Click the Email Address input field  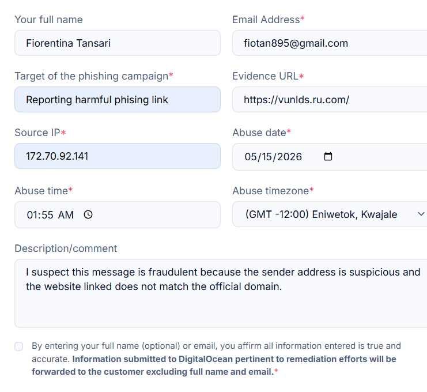point(330,43)
